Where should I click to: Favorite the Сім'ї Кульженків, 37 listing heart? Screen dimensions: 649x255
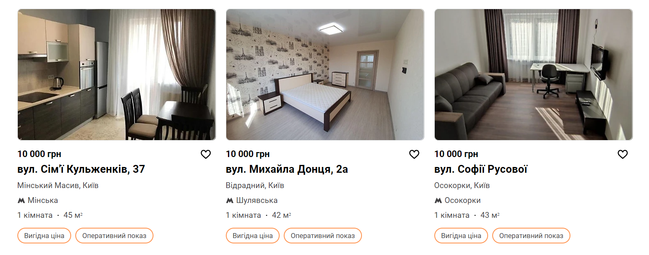click(x=206, y=154)
